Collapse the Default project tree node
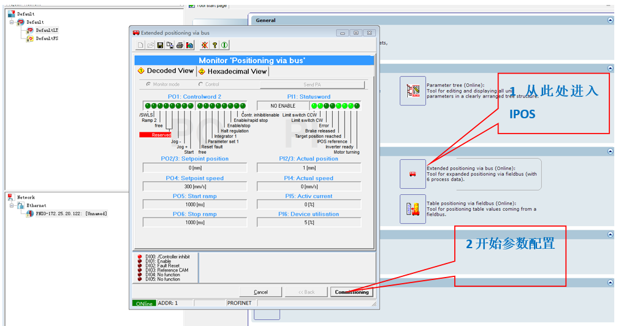The height and width of the screenshot is (326, 621). point(12,22)
